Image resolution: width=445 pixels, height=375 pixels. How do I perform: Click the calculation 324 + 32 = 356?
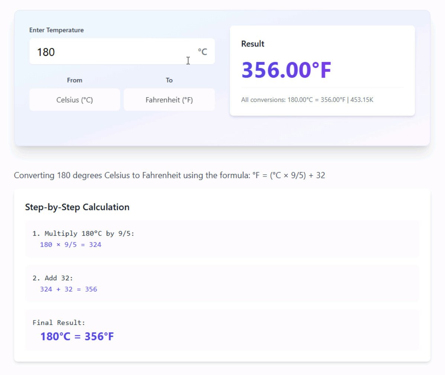[68, 289]
